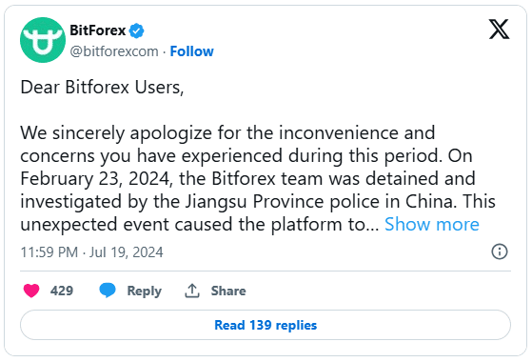Image resolution: width=532 pixels, height=362 pixels.
Task: Open the green BitForex avatar logo
Action: [43, 40]
